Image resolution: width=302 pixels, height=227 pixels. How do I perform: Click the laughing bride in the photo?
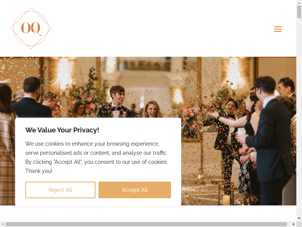[x=153, y=109]
